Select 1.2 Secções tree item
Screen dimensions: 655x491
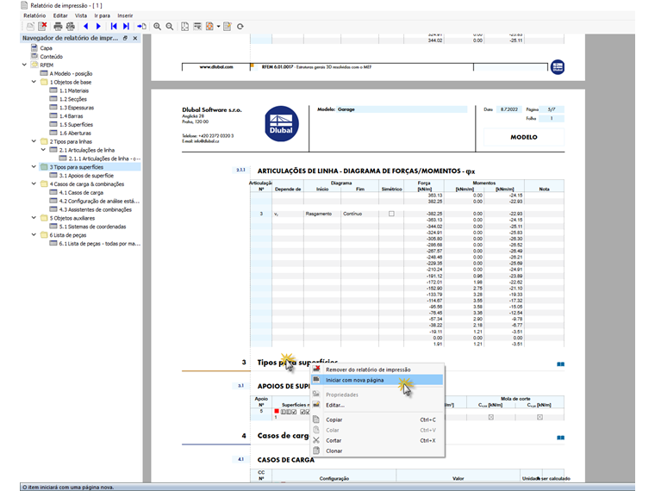point(73,99)
